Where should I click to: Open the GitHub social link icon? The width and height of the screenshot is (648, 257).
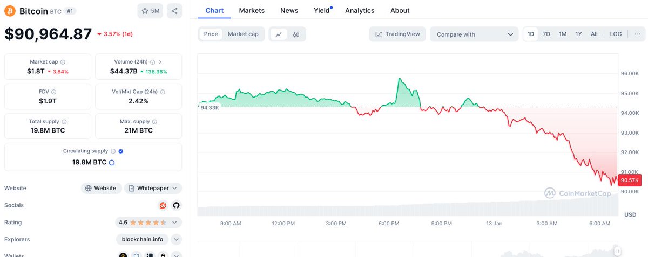176,205
